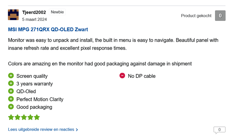229x136 pixels.
Task: Open Tjeerd2002 user profile link
Action: coord(34,13)
